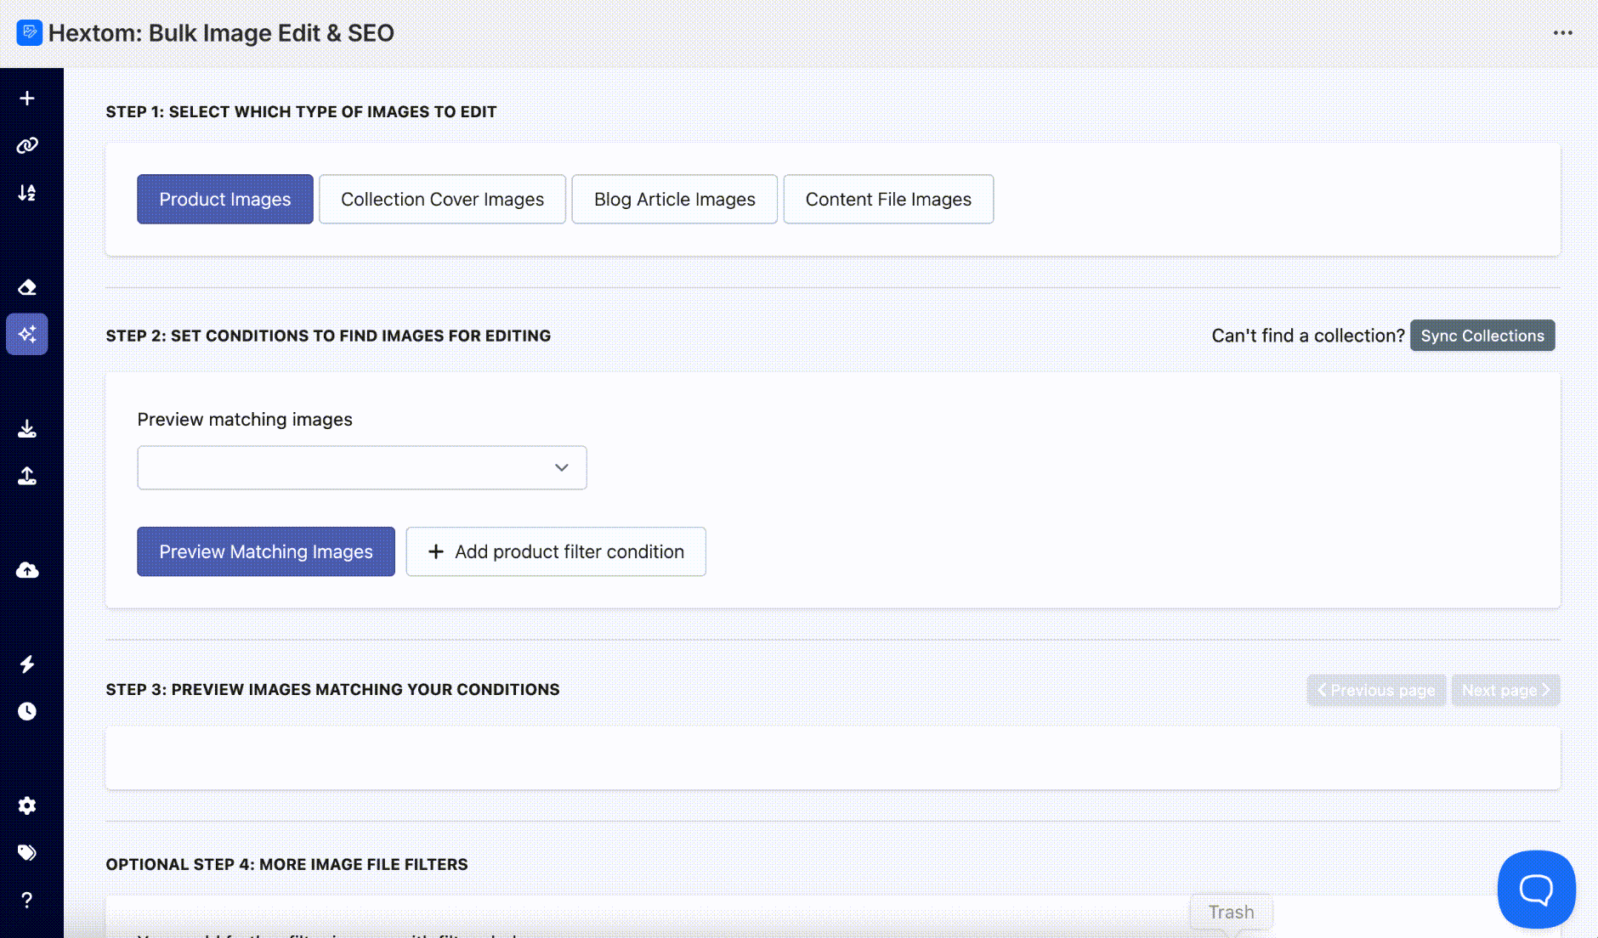Click Add product filter condition
The height and width of the screenshot is (938, 1598).
[x=556, y=551]
